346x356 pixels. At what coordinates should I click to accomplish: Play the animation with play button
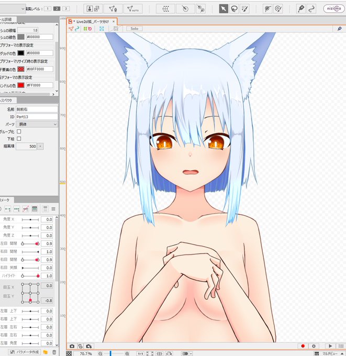coord(330,346)
